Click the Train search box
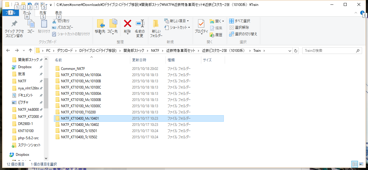Viewport: 368px width, 170px height. click(x=332, y=51)
